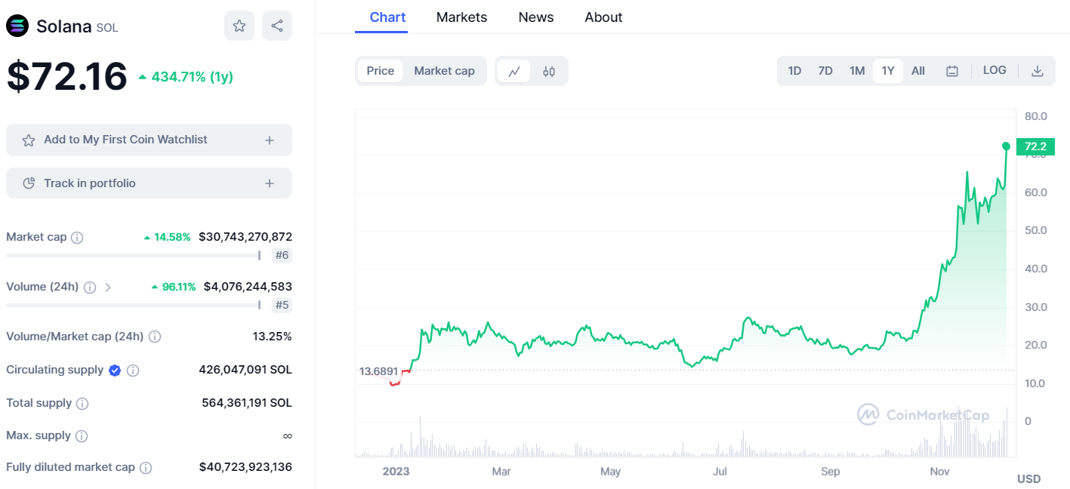Click plus icon on Add to Watchlist
The width and height of the screenshot is (1070, 489).
[x=270, y=140]
